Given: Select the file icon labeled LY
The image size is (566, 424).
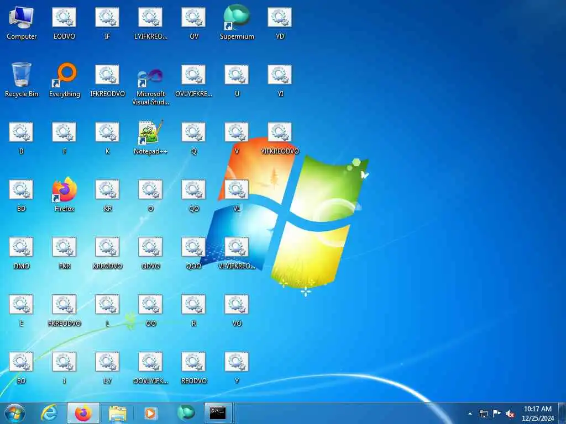Looking at the screenshot, I should click(107, 367).
